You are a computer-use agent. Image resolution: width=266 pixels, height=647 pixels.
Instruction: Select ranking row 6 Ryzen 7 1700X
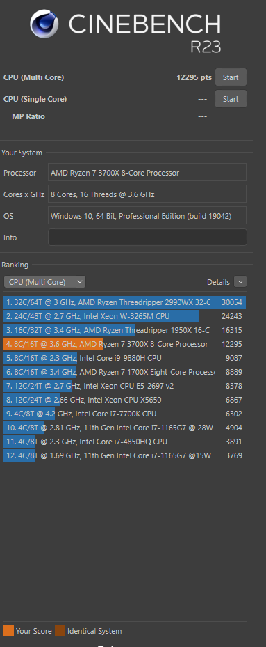coord(125,372)
